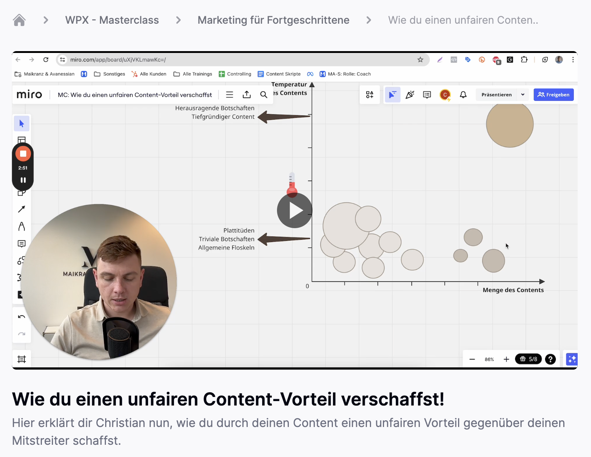591x457 pixels.
Task: Click the Miro export upload icon
Action: 247,95
